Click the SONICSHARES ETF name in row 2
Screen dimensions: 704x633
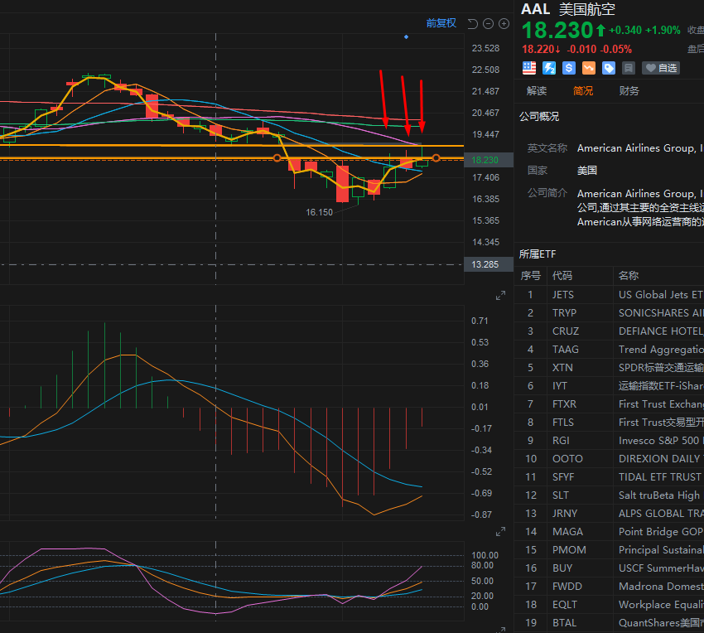click(x=661, y=313)
